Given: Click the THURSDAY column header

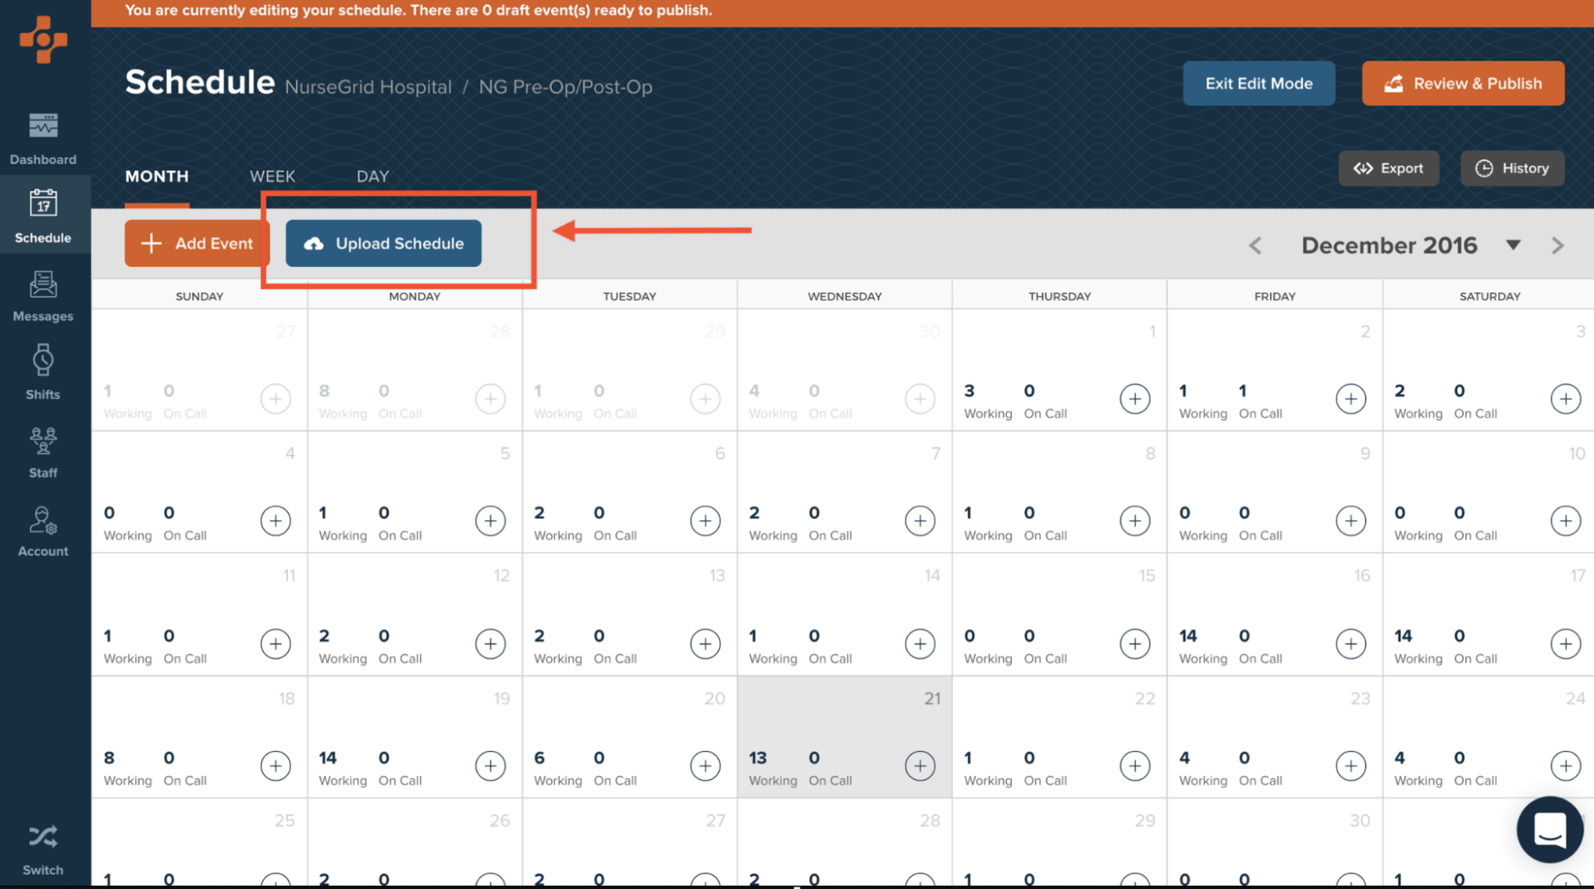Looking at the screenshot, I should (x=1059, y=296).
